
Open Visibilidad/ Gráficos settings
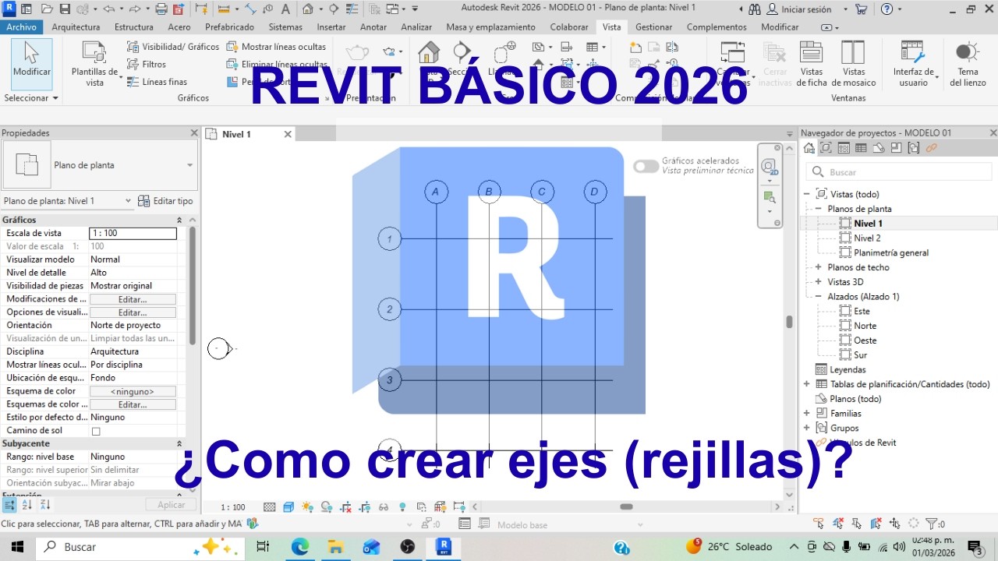(x=172, y=47)
